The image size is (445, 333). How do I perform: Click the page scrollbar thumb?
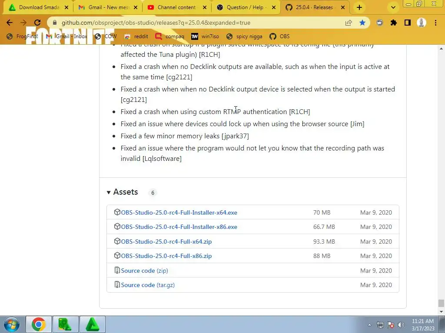pyautogui.click(x=441, y=303)
